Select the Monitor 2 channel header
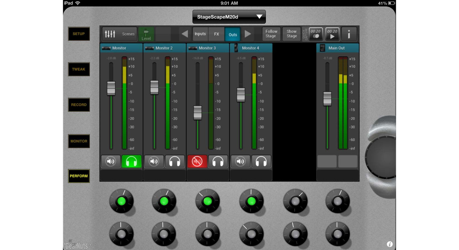Screen dimensions: 459x250 pyautogui.click(x=164, y=48)
